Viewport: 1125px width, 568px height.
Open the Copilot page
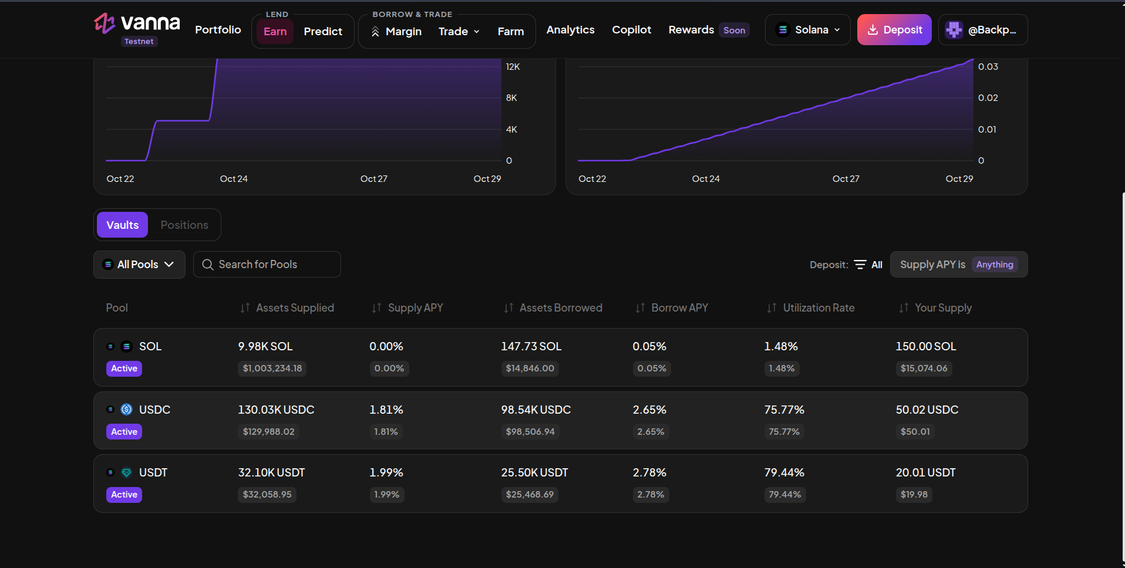point(632,30)
